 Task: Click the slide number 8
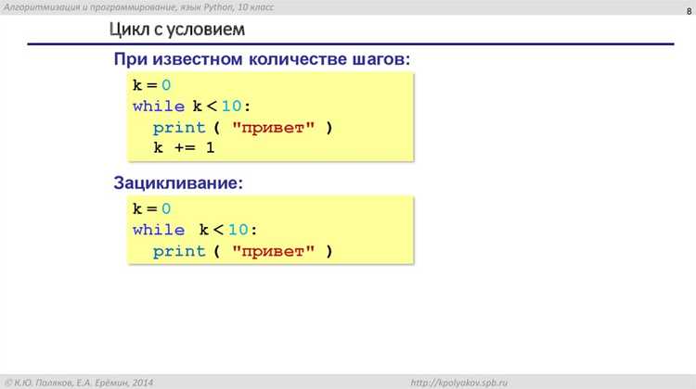689,11
